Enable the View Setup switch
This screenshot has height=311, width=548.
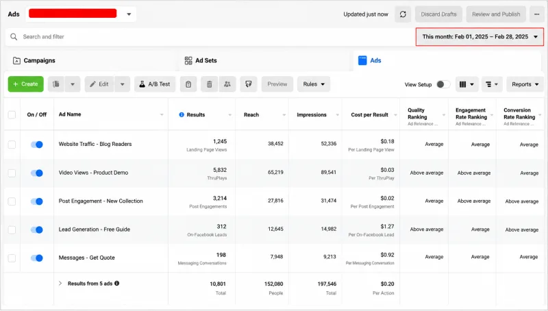coord(443,84)
